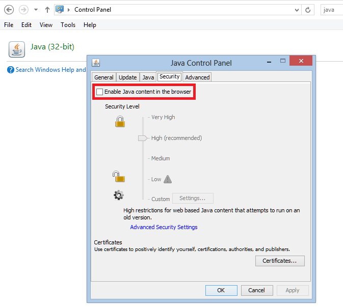This screenshot has height=307, width=343.
Task: Select the Security tab
Action: 170,77
